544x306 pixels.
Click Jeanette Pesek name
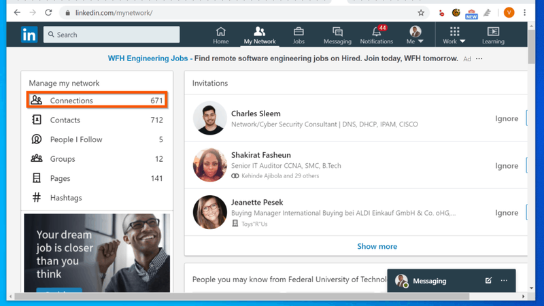[x=257, y=202]
